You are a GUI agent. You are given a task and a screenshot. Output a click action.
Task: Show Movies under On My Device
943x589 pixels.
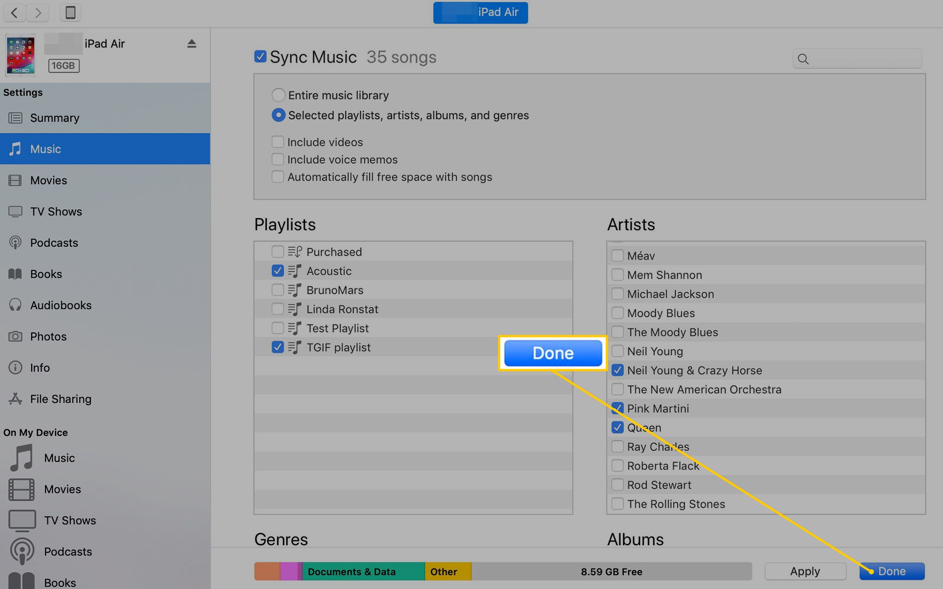click(105, 489)
